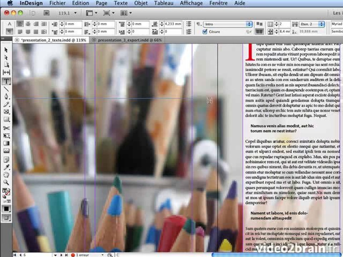Select the Note tool
The width and height of the screenshot is (343, 257).
click(6, 159)
